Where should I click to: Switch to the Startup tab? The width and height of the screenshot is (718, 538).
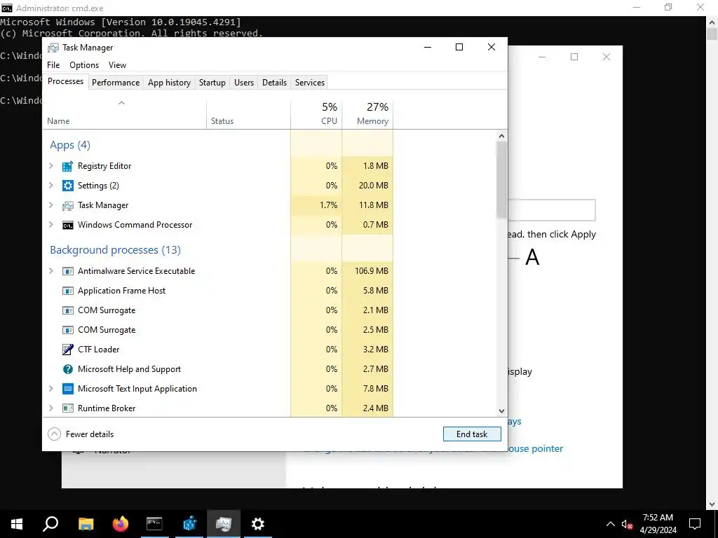point(212,83)
